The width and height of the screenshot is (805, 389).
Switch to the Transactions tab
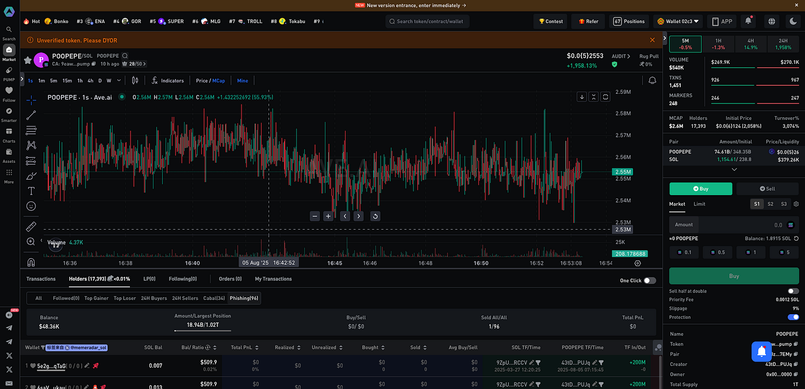pos(41,279)
